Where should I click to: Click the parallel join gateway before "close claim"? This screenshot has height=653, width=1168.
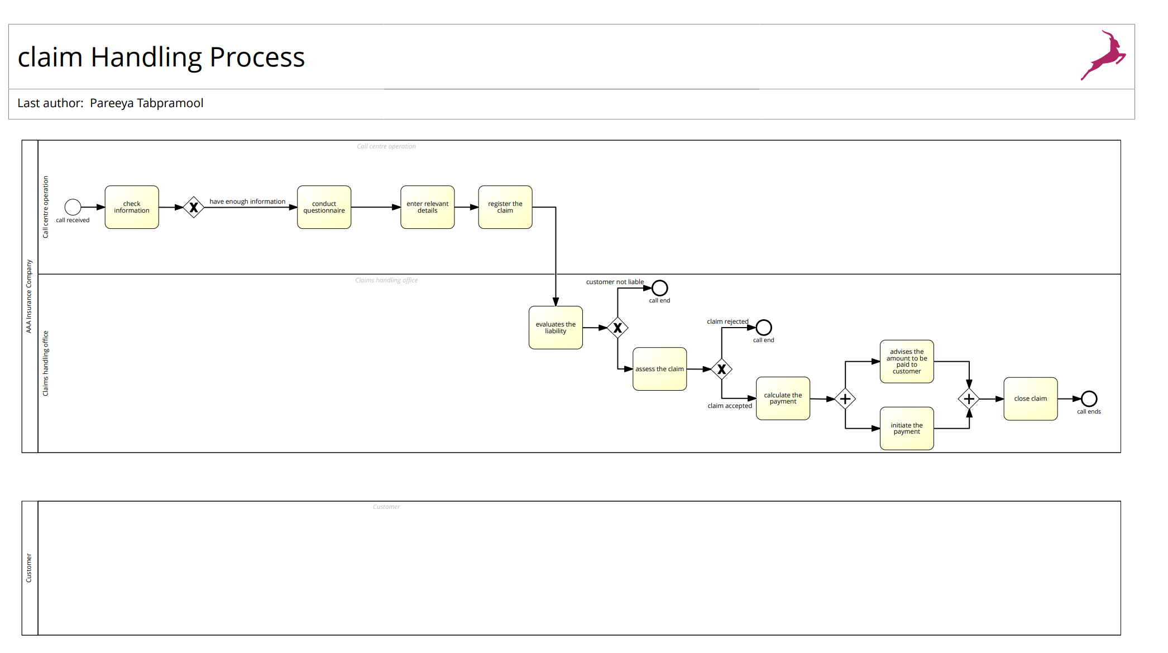(x=969, y=398)
